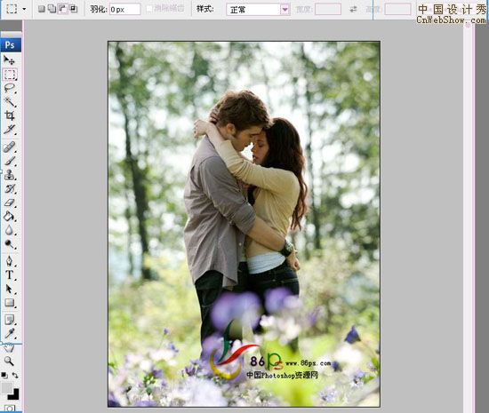Image resolution: width=489 pixels, height=413 pixels.
Task: Choose Add to Selection mode
Action: [52, 9]
